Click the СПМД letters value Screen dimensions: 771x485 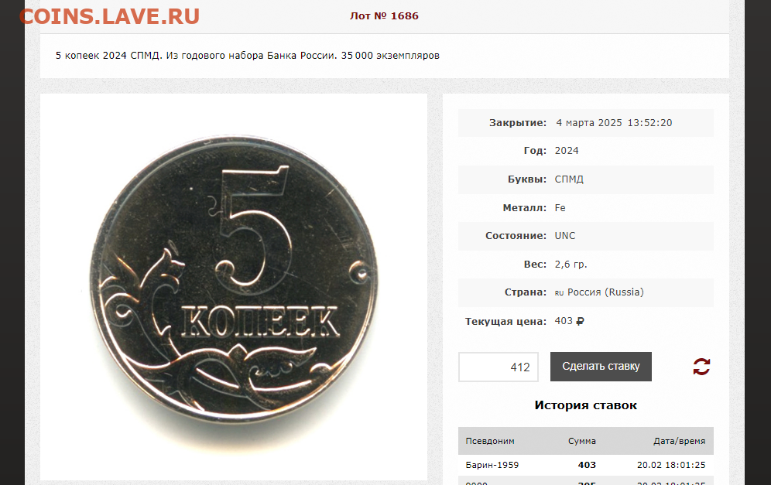(569, 179)
